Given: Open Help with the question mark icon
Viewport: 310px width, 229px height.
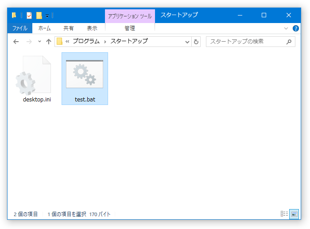Looking at the screenshot, I should (x=295, y=28).
